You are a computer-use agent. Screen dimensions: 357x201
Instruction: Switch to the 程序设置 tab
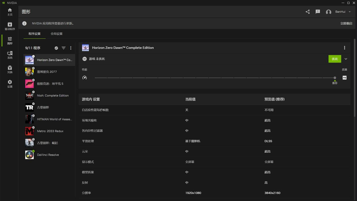(34, 34)
